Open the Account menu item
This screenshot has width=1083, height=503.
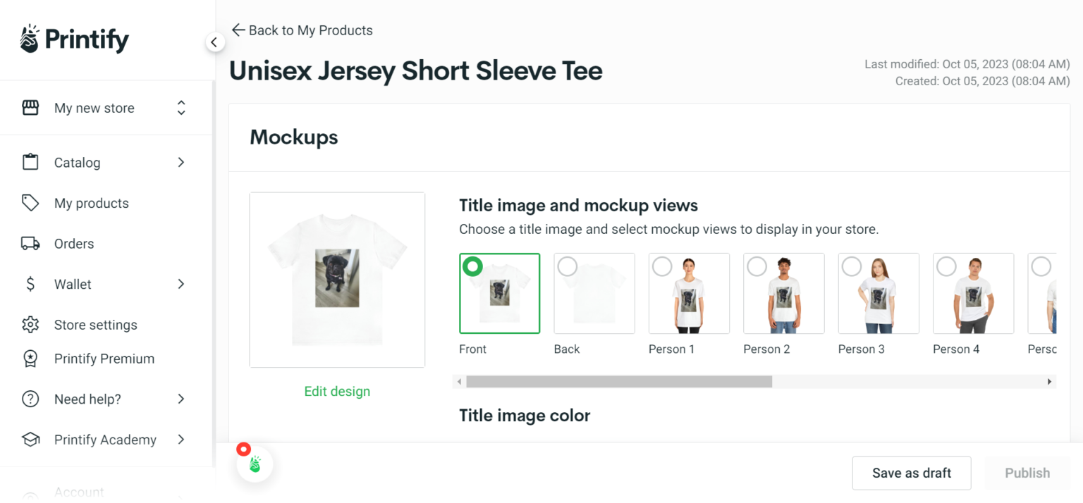tap(79, 491)
